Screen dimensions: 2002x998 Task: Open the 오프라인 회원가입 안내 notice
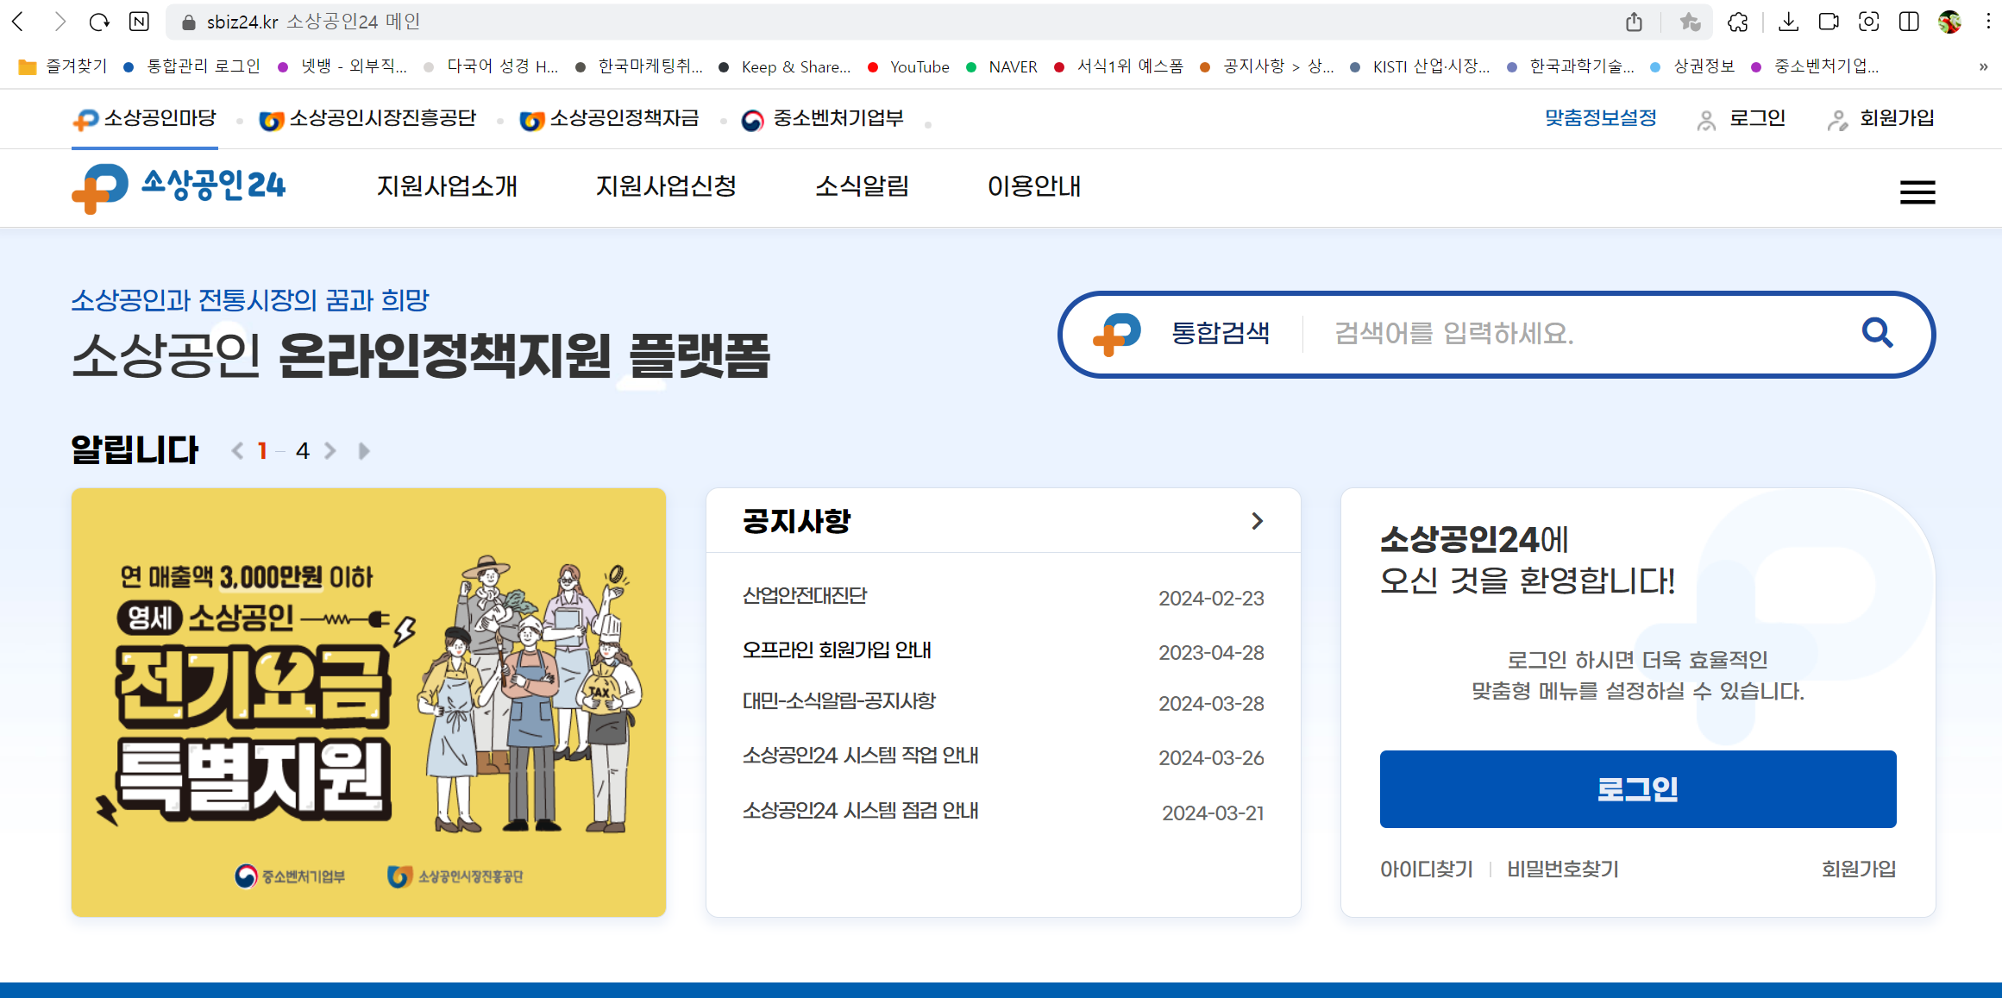pyautogui.click(x=836, y=650)
